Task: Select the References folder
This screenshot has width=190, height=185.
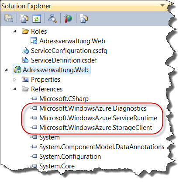Action: [47, 89]
